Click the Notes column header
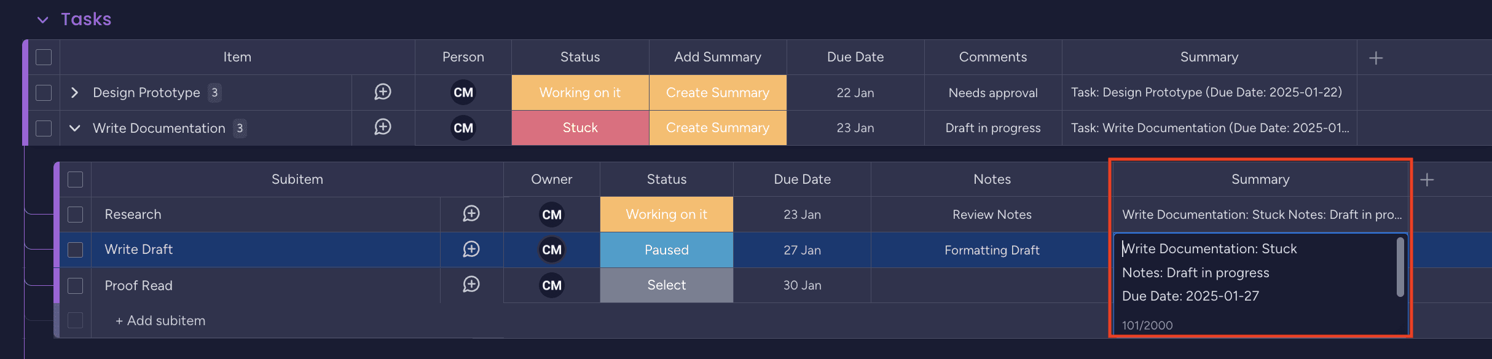The image size is (1492, 359). pyautogui.click(x=992, y=178)
